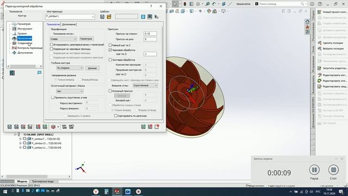Viewport: 348px width, 196px height.
Task: Click the dialog tree horizontal scrollbar
Action: coord(24,66)
